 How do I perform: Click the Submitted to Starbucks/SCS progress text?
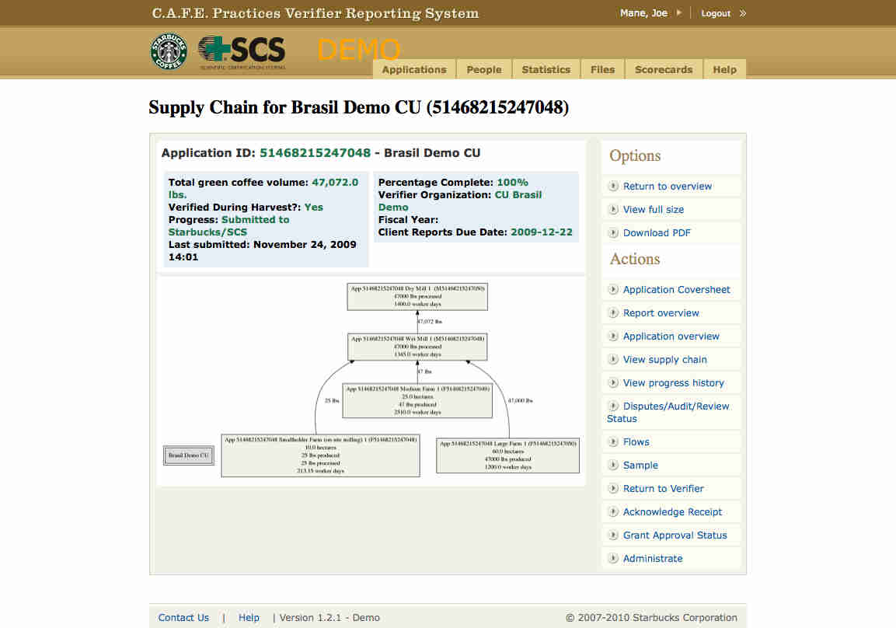pos(228,225)
